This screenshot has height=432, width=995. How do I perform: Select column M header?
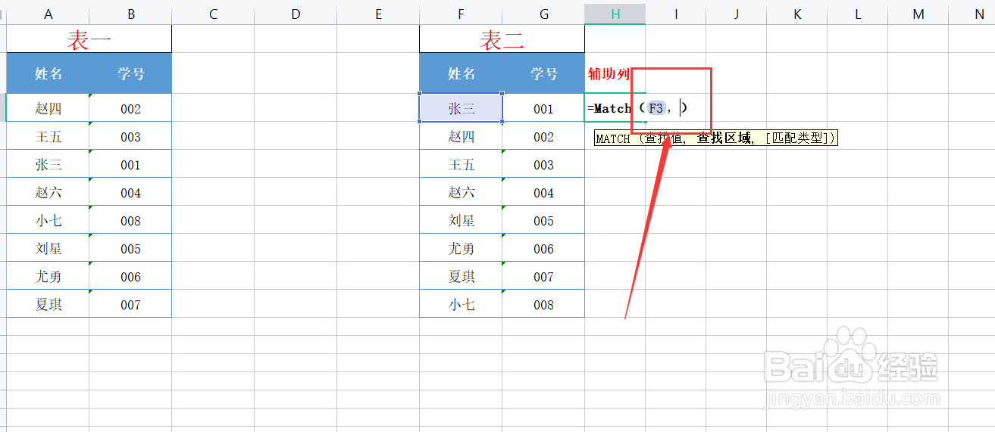[918, 14]
